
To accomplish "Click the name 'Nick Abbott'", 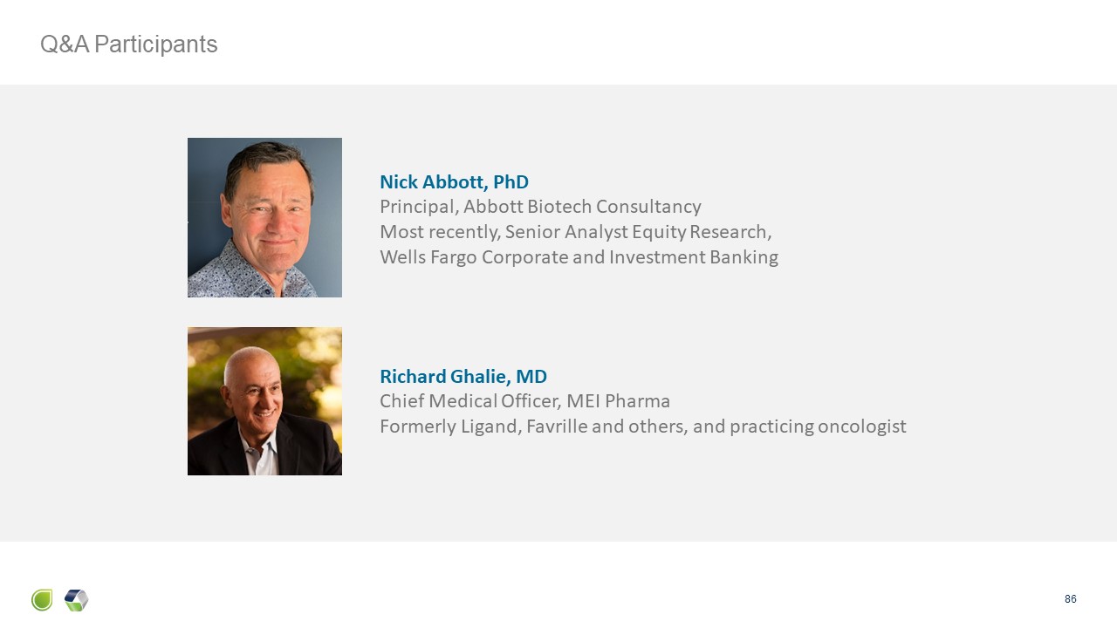I will [432, 182].
